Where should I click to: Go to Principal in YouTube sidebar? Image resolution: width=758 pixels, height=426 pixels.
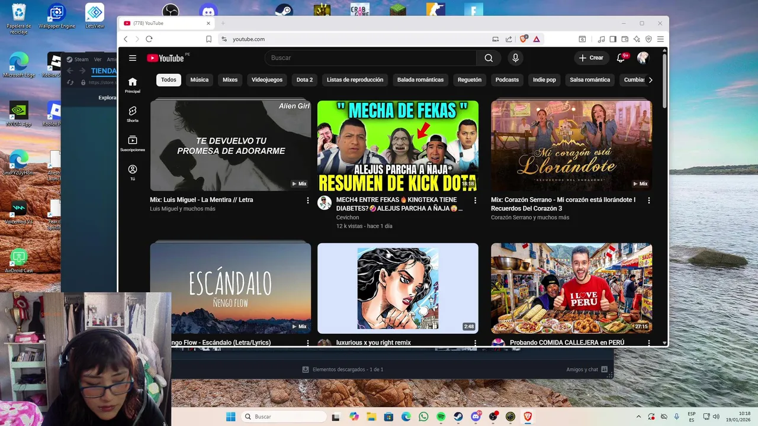[x=133, y=85]
